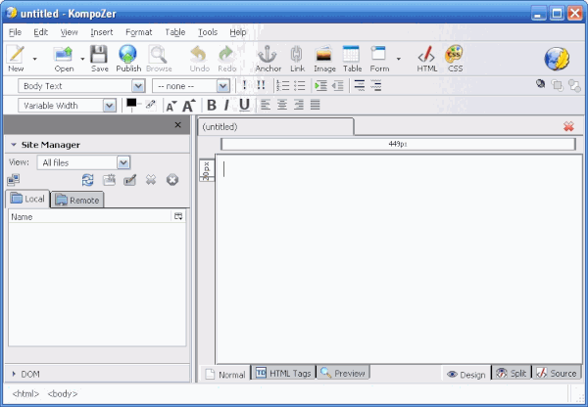Open the Form button dropdown arrow
Image resolution: width=588 pixels, height=407 pixels.
[x=399, y=59]
